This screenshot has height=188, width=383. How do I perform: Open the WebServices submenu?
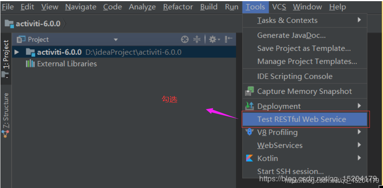click(x=305, y=145)
